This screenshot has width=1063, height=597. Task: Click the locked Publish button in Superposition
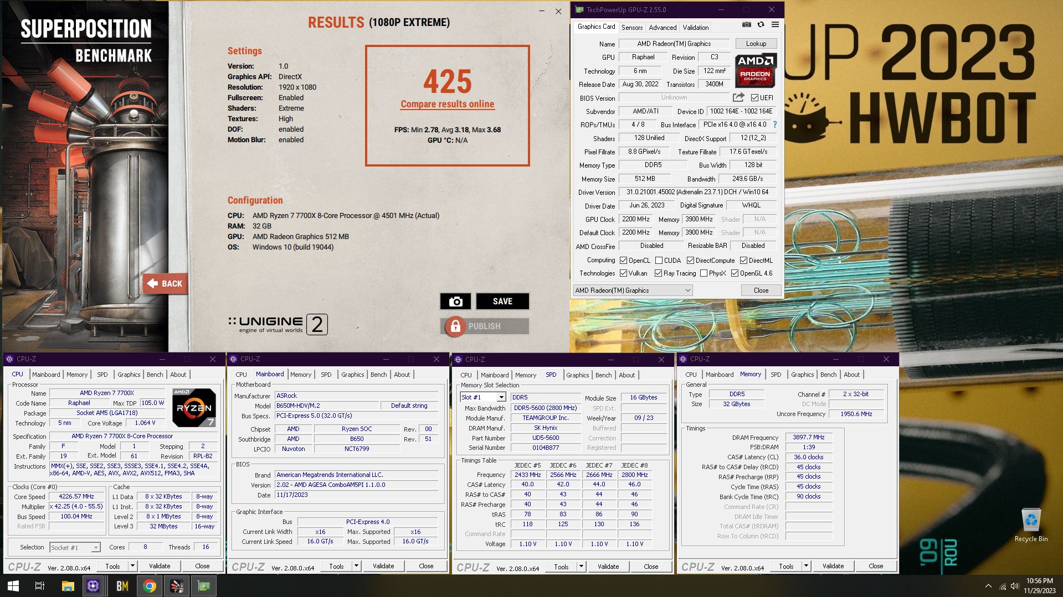(x=485, y=326)
